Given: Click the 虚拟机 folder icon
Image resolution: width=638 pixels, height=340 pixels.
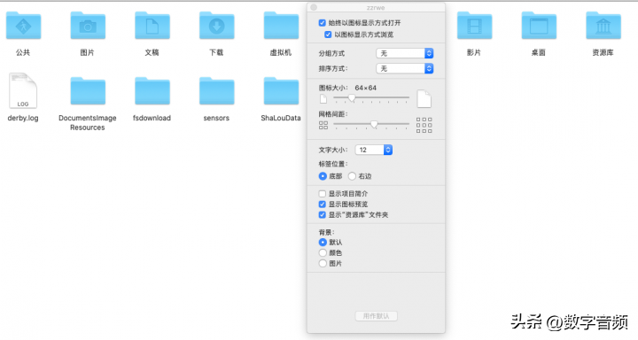Looking at the screenshot, I should tap(281, 26).
